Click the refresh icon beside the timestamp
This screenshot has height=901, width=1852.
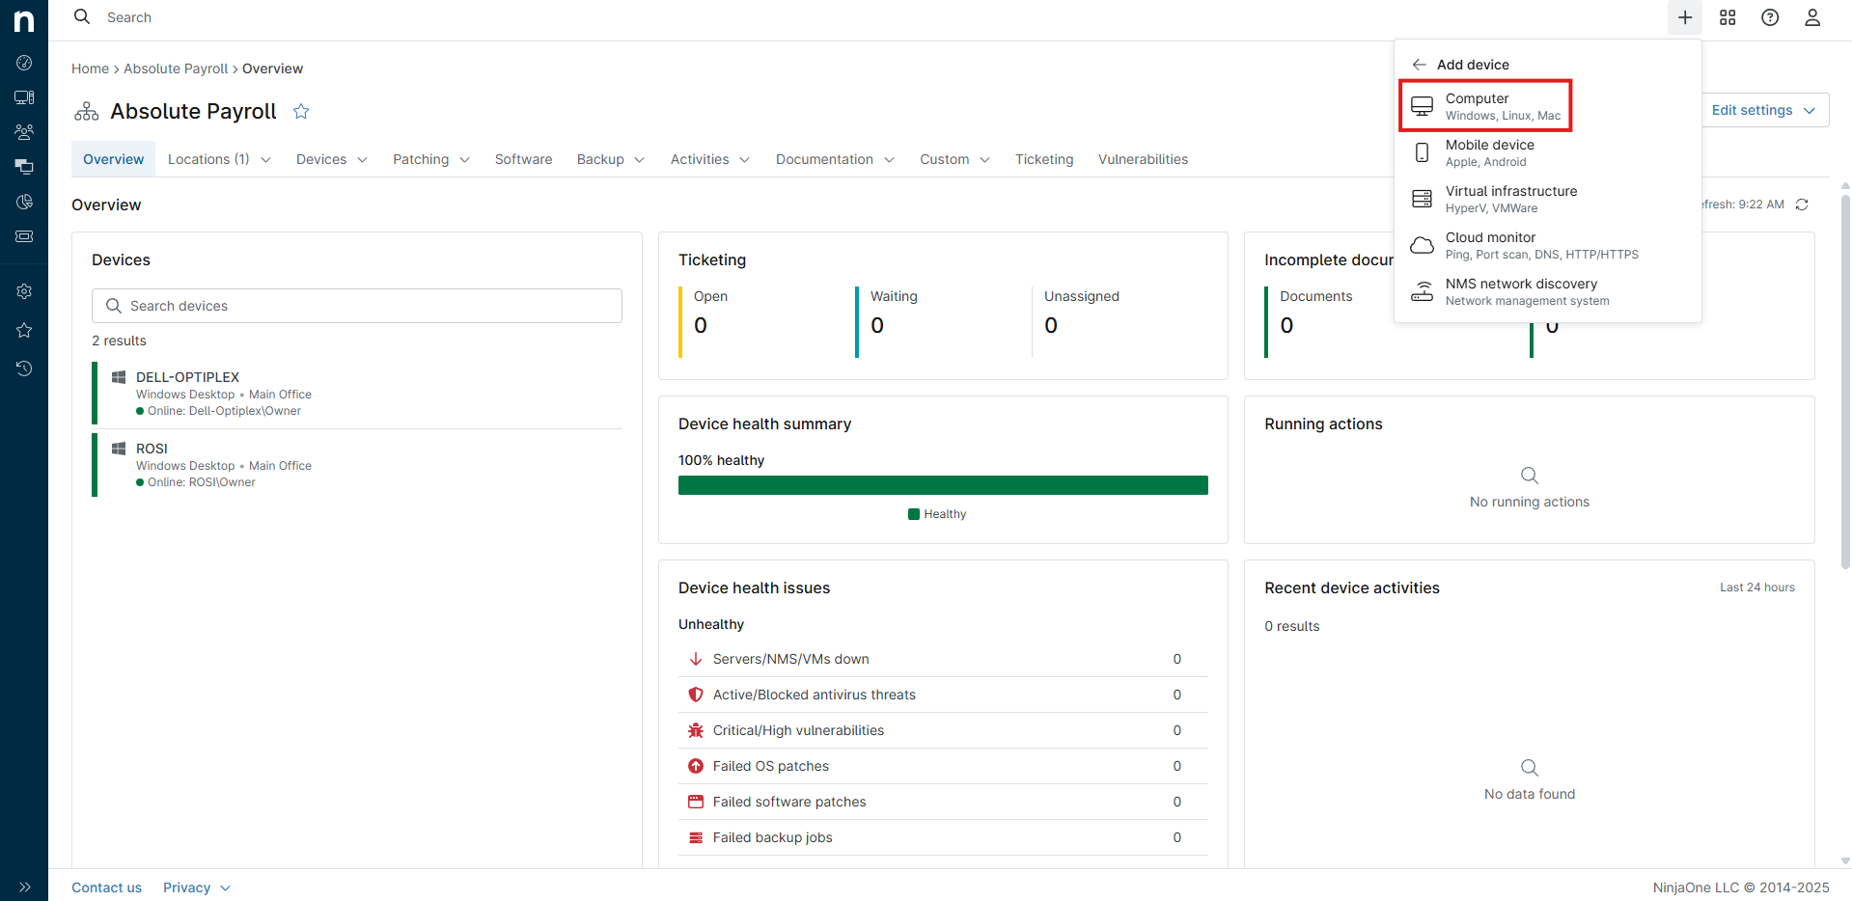click(1802, 205)
